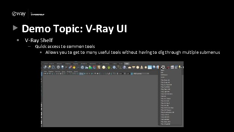
Task: Switch to the Animation shelf tab
Action: [84, 64]
